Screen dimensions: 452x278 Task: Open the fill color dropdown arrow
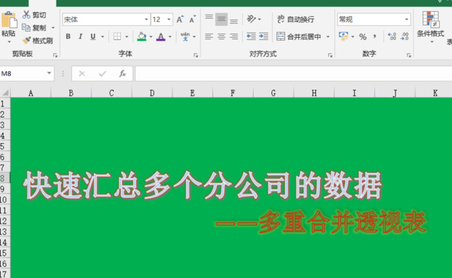150,37
